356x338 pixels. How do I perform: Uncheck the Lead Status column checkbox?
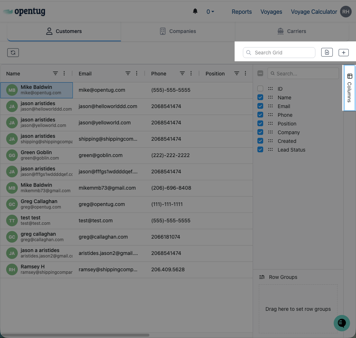pyautogui.click(x=260, y=149)
